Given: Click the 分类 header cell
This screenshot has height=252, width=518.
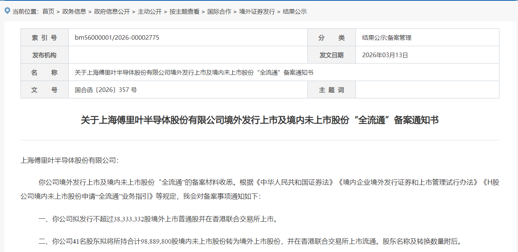Looking at the screenshot, I should point(332,37).
